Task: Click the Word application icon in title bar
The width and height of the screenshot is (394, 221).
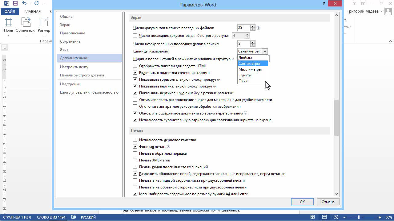Action: (6, 4)
